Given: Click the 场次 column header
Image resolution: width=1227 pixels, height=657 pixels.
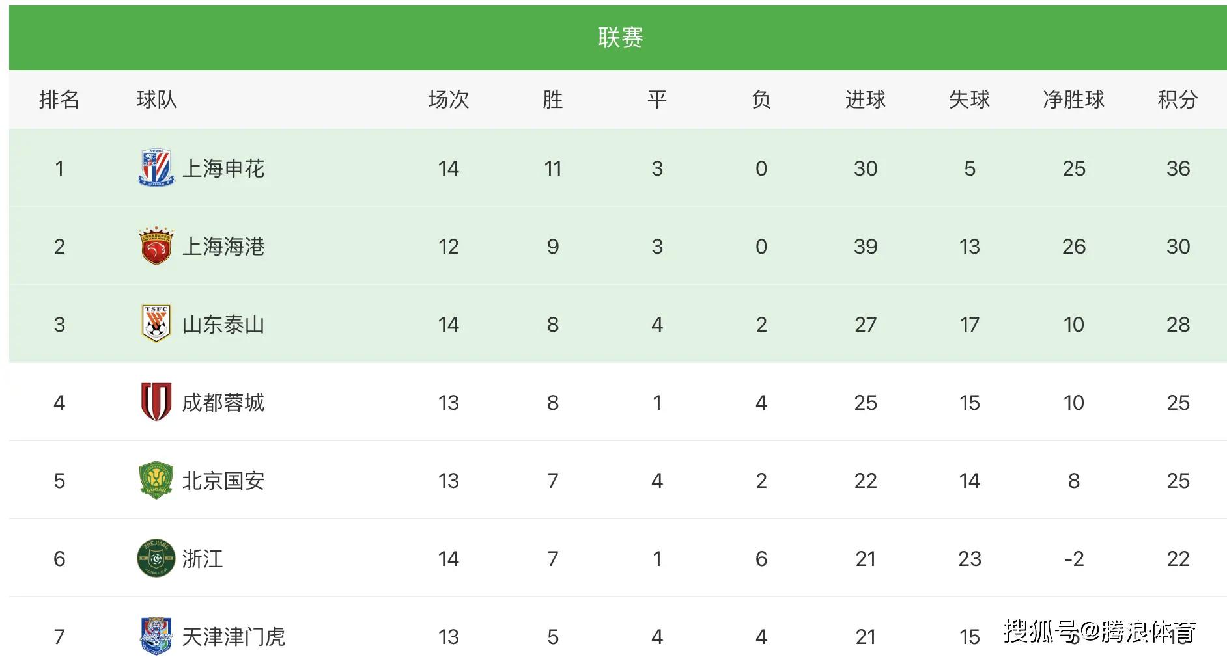Looking at the screenshot, I should tap(448, 100).
